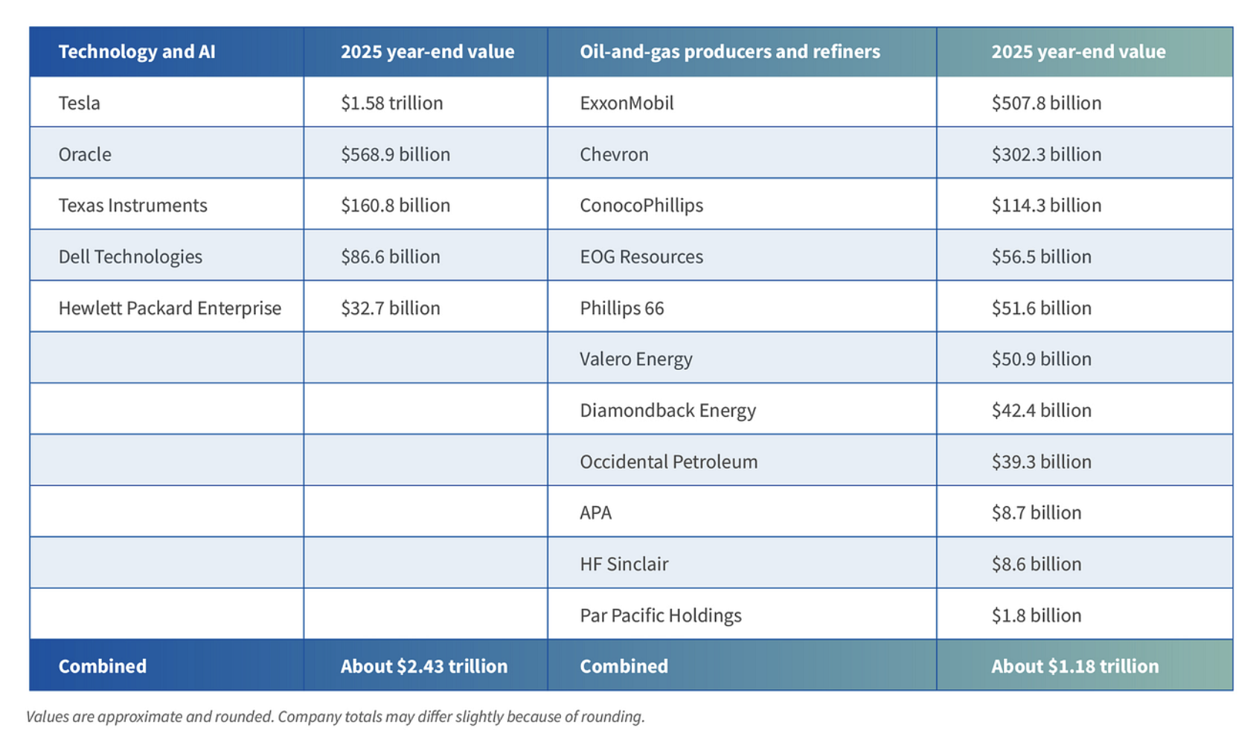Click the "2025 year-end value" header above "$1.58 trillion"
The image size is (1259, 737).
click(x=427, y=51)
